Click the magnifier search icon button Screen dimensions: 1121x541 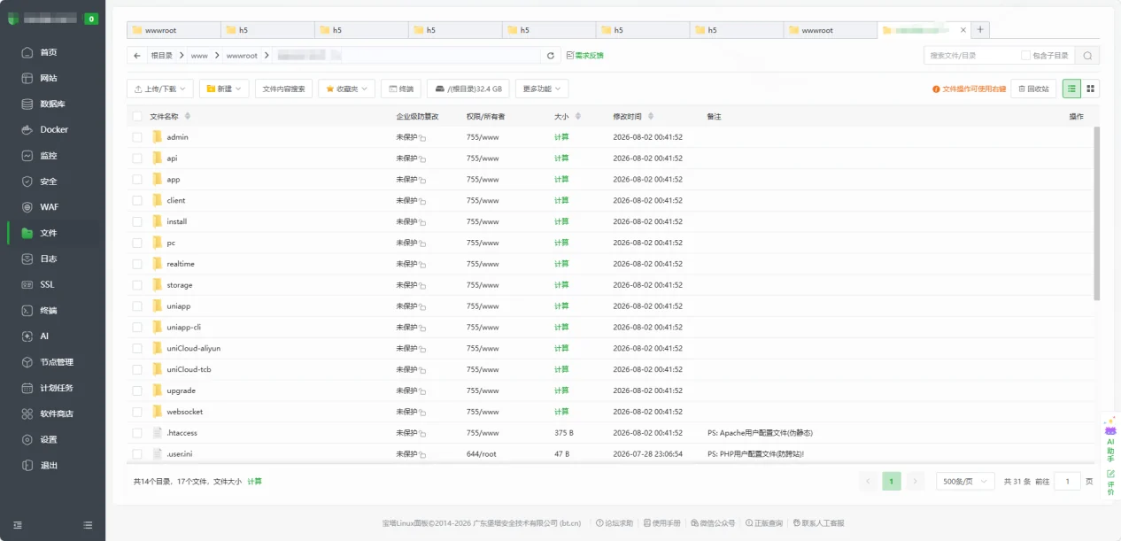click(x=1088, y=55)
